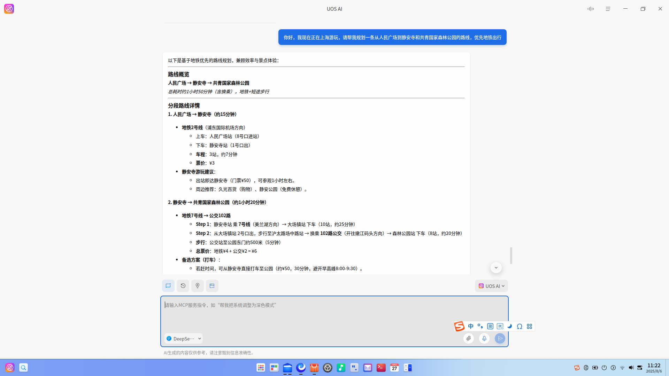The image size is (669, 376).
Task: Open the app store shopping bag icon
Action: pos(314,368)
